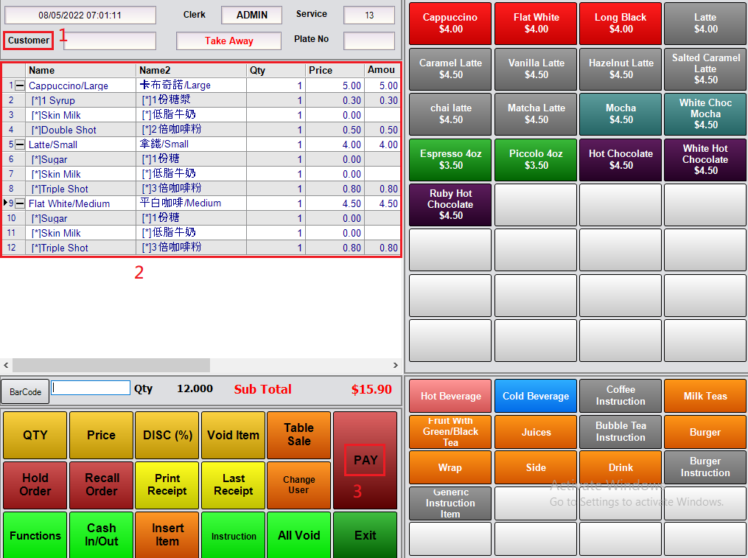The image size is (748, 558).
Task: Select the Salted Caramel Latte item
Action: pos(705,69)
